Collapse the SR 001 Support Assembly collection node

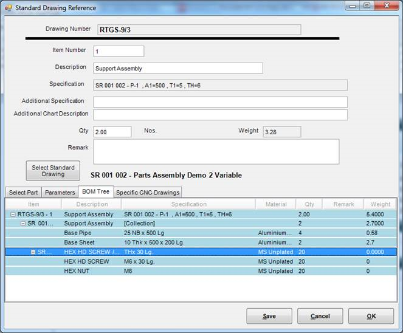point(24,224)
